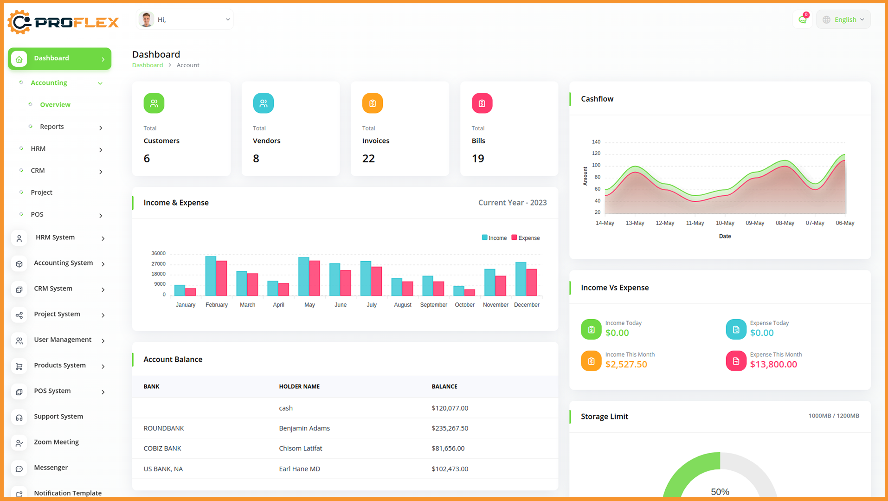Click the Project System share icon
The height and width of the screenshot is (501, 888).
click(19, 315)
